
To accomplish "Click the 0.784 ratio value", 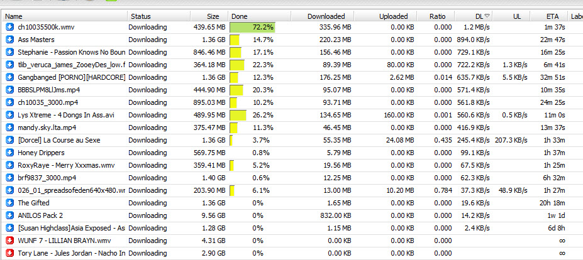I will [443, 190].
